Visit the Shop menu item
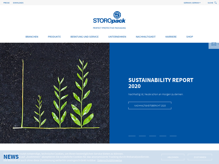Image resolution: width=219 pixels, height=164 pixels. point(190,37)
